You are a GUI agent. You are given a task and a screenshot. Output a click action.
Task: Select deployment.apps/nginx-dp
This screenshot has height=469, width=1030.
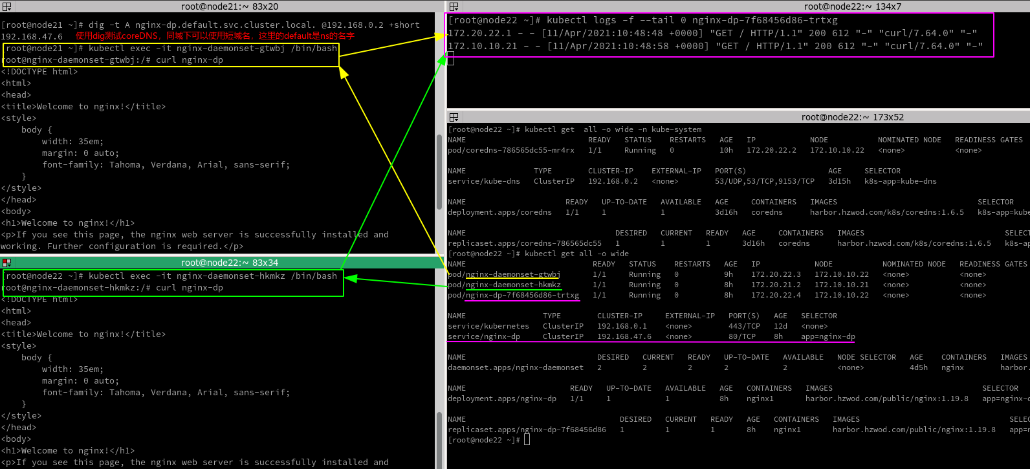coord(502,398)
